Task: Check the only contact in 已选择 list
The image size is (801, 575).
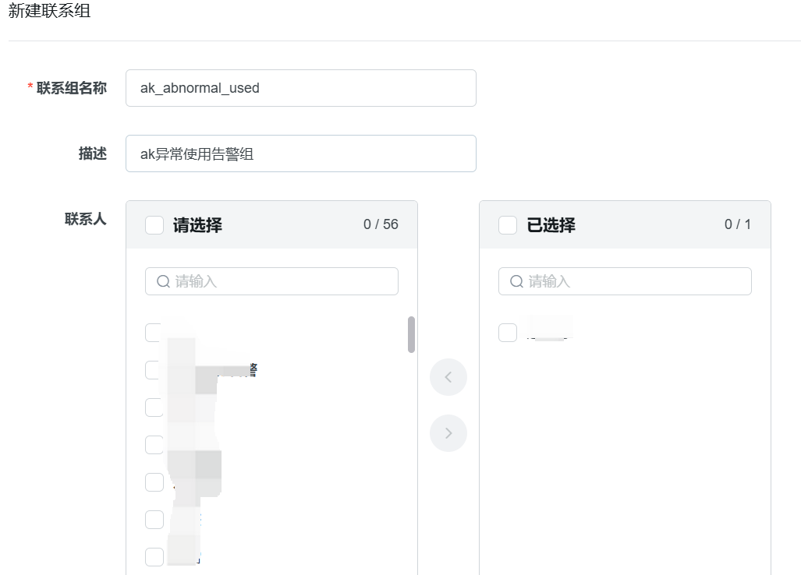Action: (x=508, y=333)
